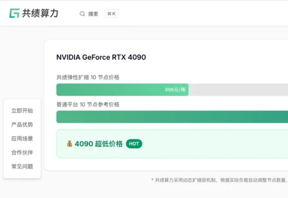Go to 常见问题 in sidebar
Viewport: 288px width, 198px height.
coord(22,167)
